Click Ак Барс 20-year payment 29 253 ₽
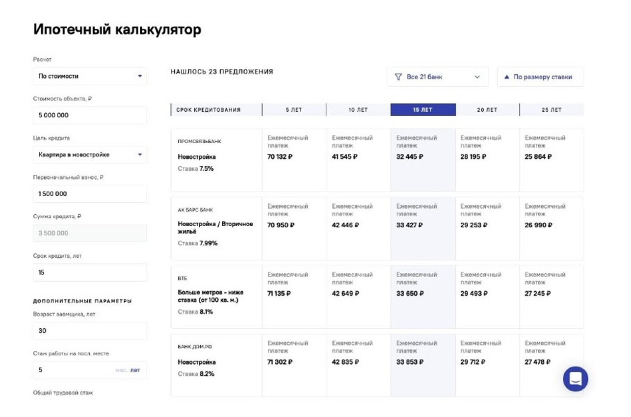Viewport: 631px width, 417px height. [474, 225]
